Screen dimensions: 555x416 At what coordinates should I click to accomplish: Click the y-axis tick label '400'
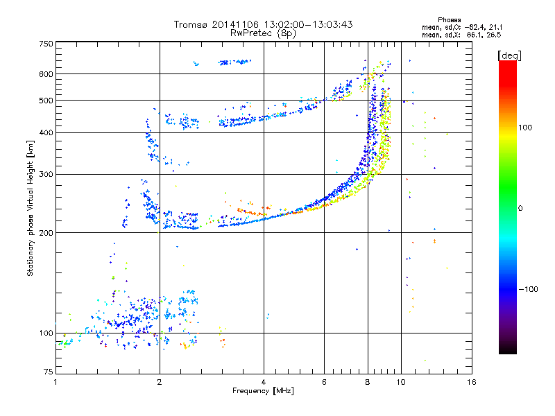pyautogui.click(x=46, y=132)
